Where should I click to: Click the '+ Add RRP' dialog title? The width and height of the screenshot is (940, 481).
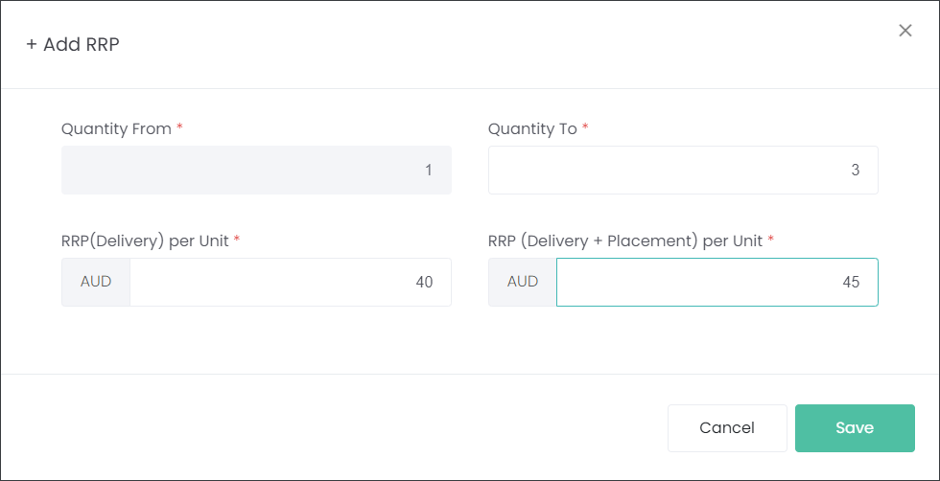(x=73, y=45)
